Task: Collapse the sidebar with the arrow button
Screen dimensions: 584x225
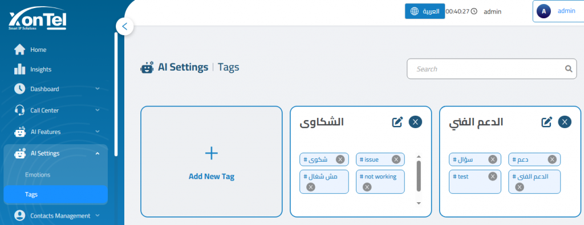Action: 125,27
